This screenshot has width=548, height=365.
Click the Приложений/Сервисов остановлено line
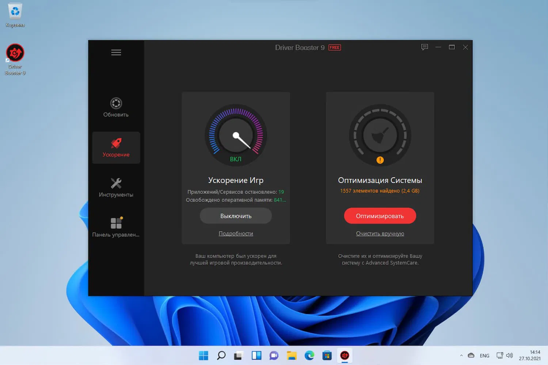tap(236, 192)
